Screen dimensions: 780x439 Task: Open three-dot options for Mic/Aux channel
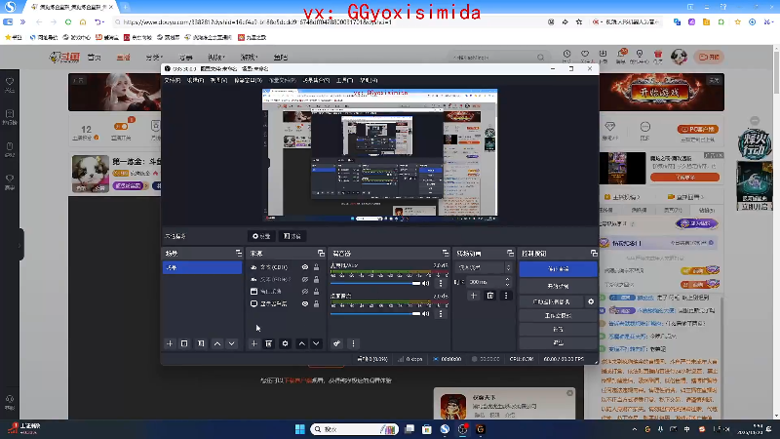click(x=441, y=283)
